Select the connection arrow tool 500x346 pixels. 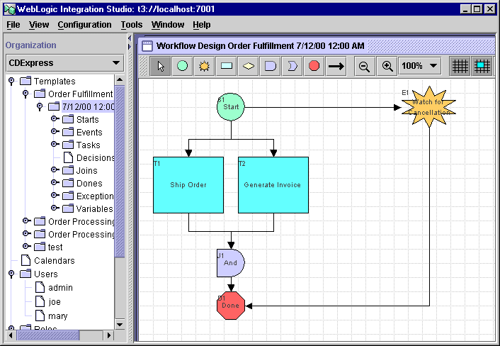click(x=336, y=66)
